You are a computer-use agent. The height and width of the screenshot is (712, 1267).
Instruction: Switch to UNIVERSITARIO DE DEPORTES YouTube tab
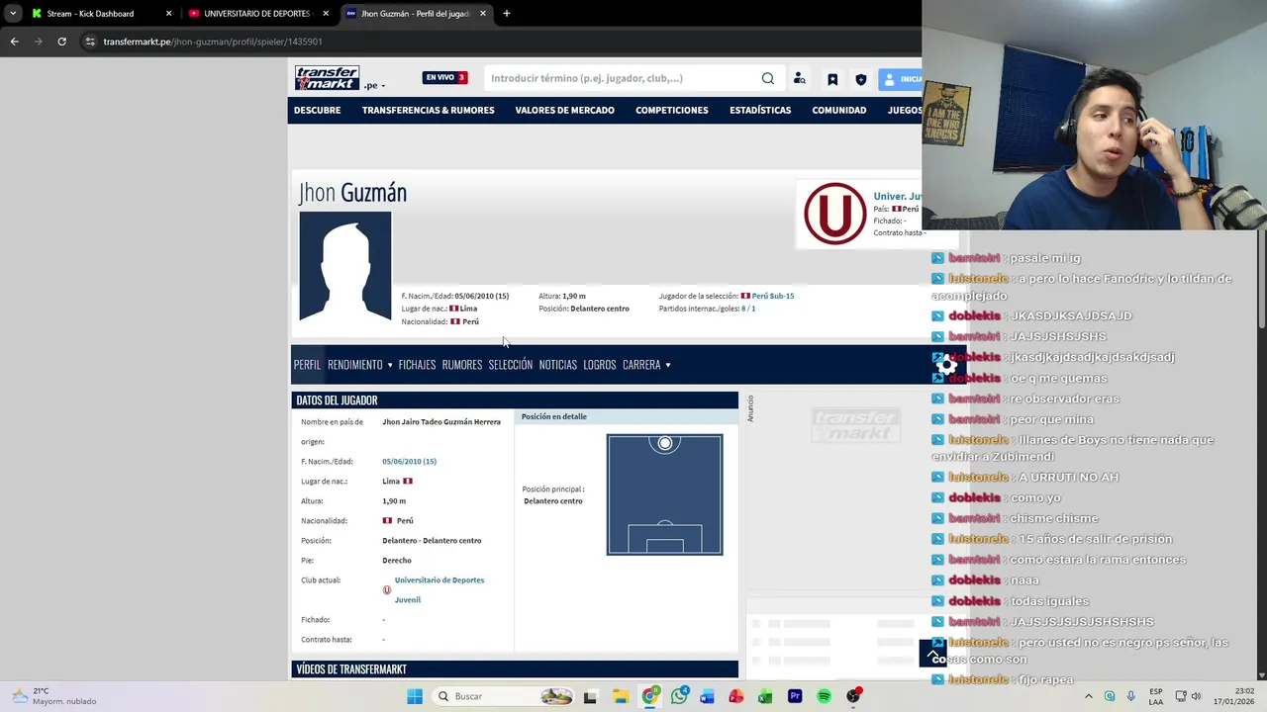point(257,14)
